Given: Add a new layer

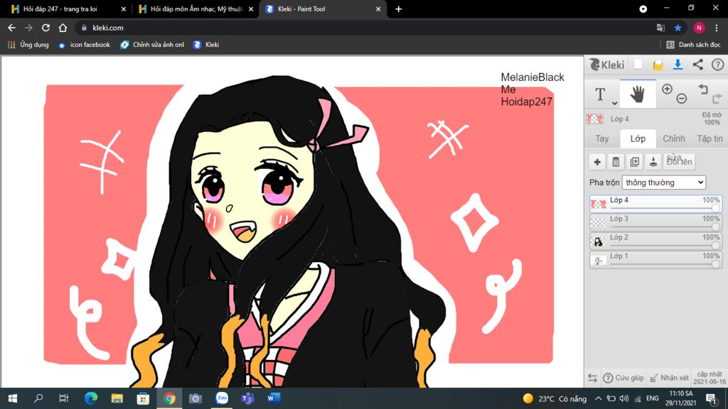Looking at the screenshot, I should 597,162.
